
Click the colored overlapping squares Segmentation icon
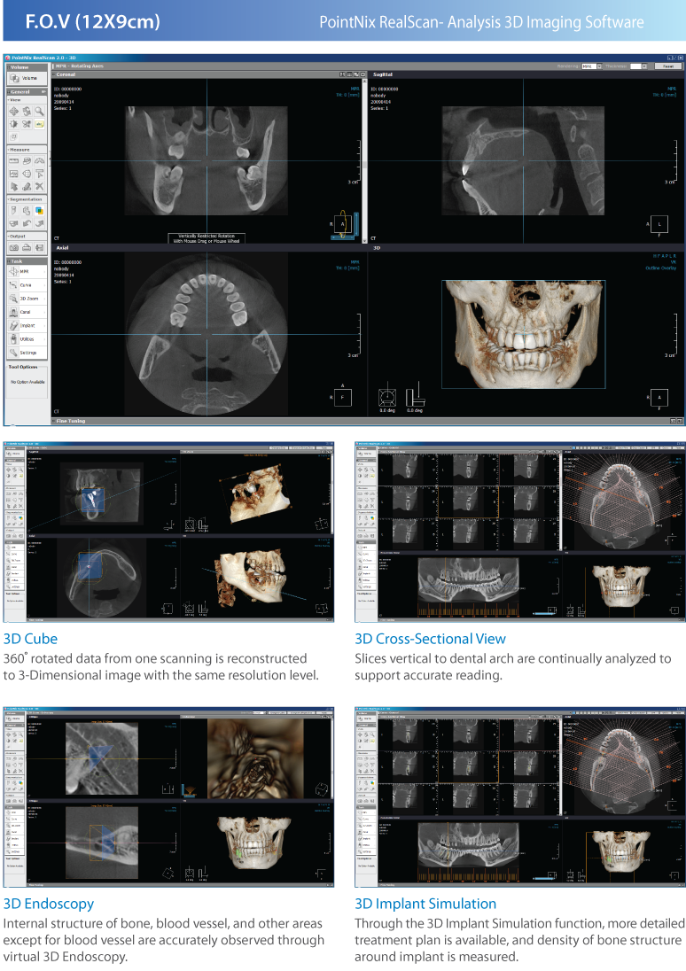coord(39,211)
